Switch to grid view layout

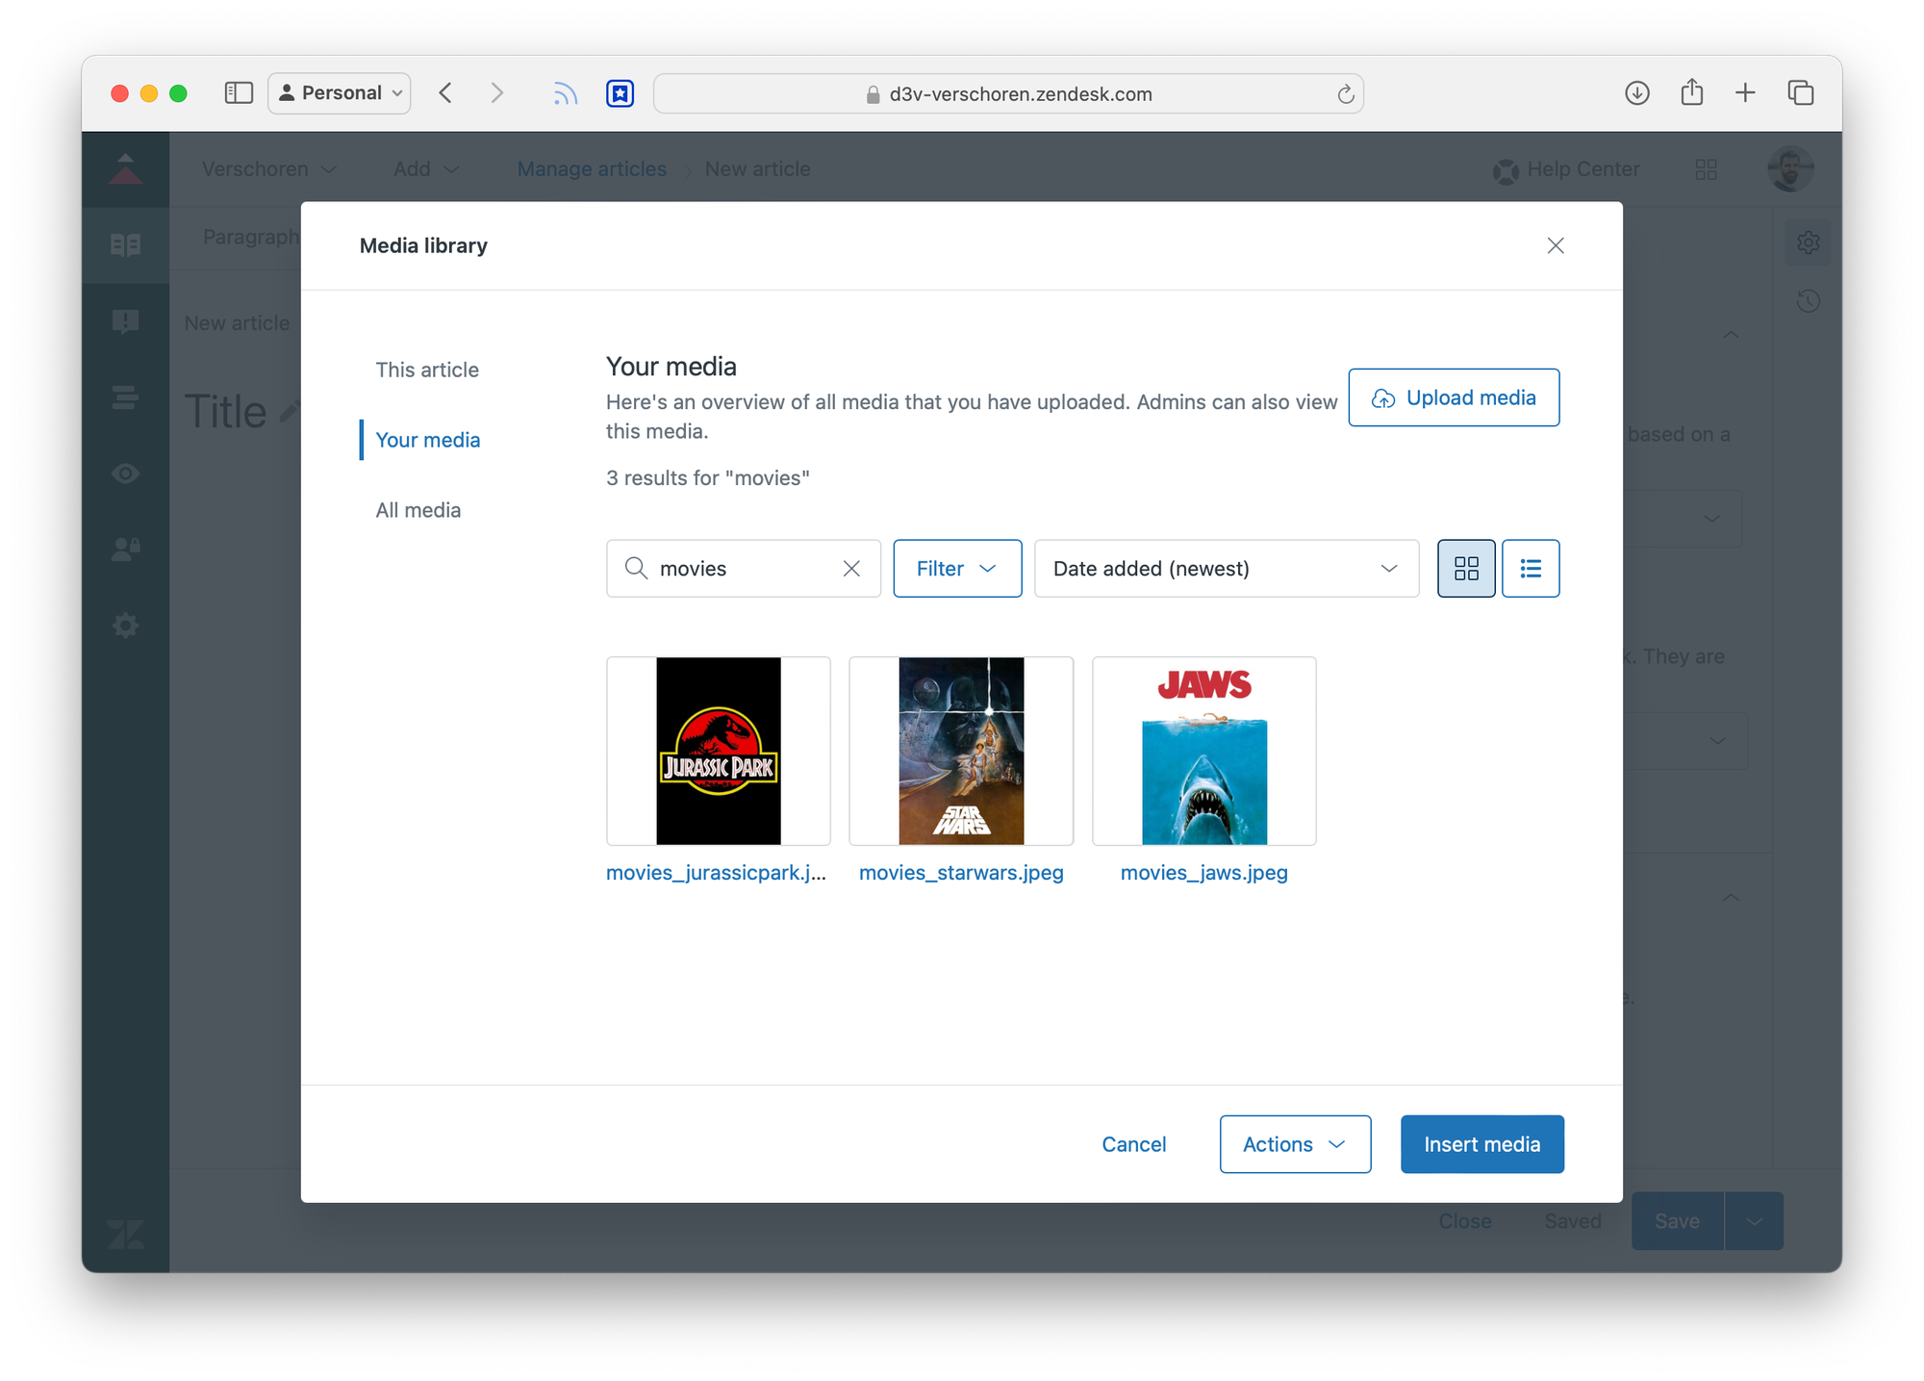click(1465, 569)
